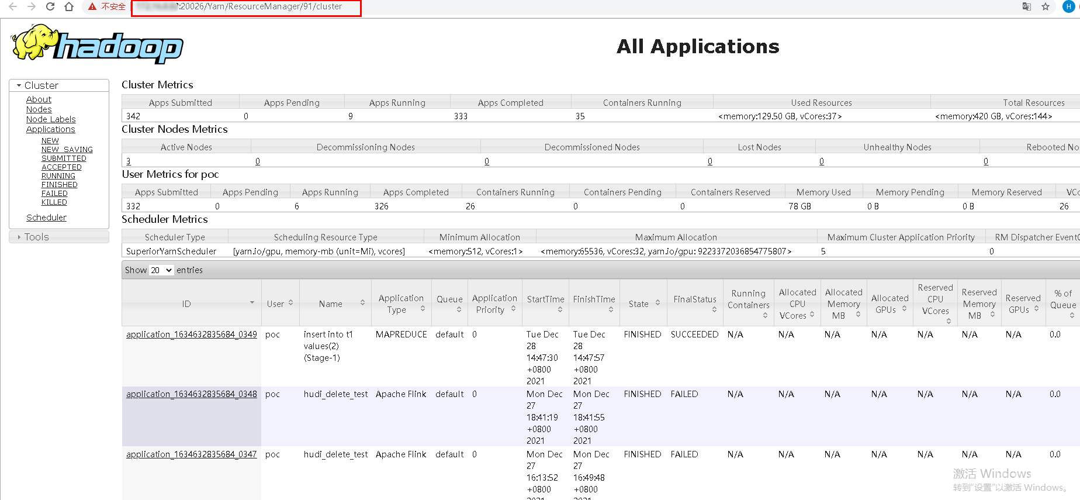
Task: Sort table by Reserved Memory MB column
Action: 979,304
